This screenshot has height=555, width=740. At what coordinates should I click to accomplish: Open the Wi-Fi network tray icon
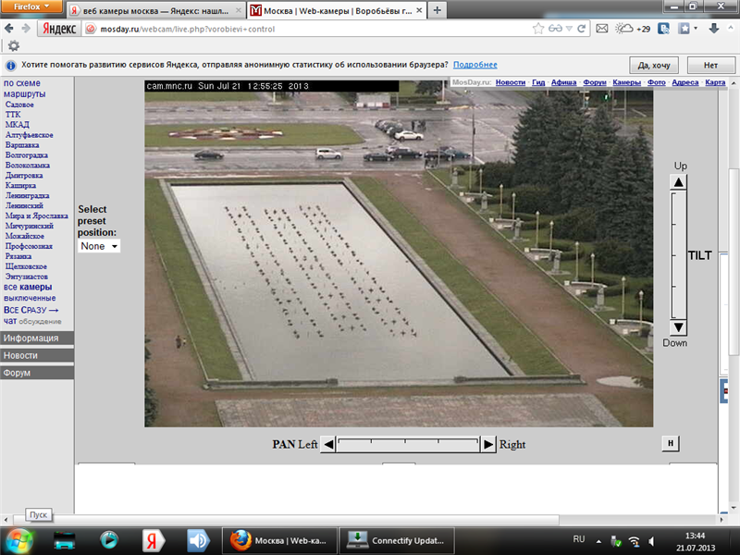tap(635, 541)
